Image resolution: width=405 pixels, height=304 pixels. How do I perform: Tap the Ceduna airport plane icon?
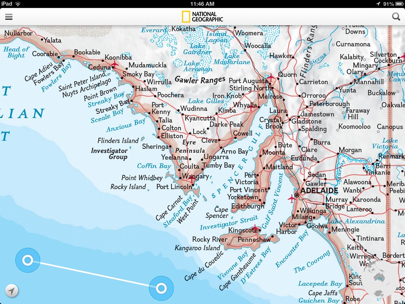point(114,64)
